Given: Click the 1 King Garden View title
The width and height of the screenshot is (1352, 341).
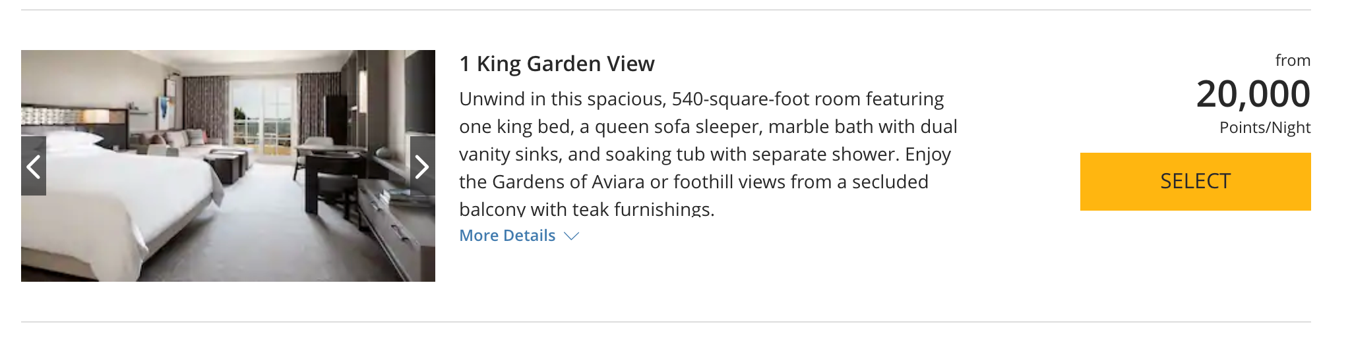Looking at the screenshot, I should [x=557, y=64].
